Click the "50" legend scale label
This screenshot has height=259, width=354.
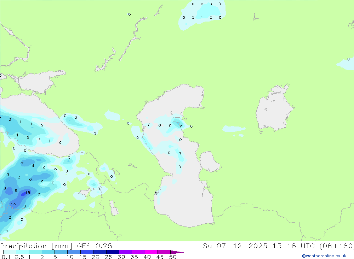(x=173, y=257)
